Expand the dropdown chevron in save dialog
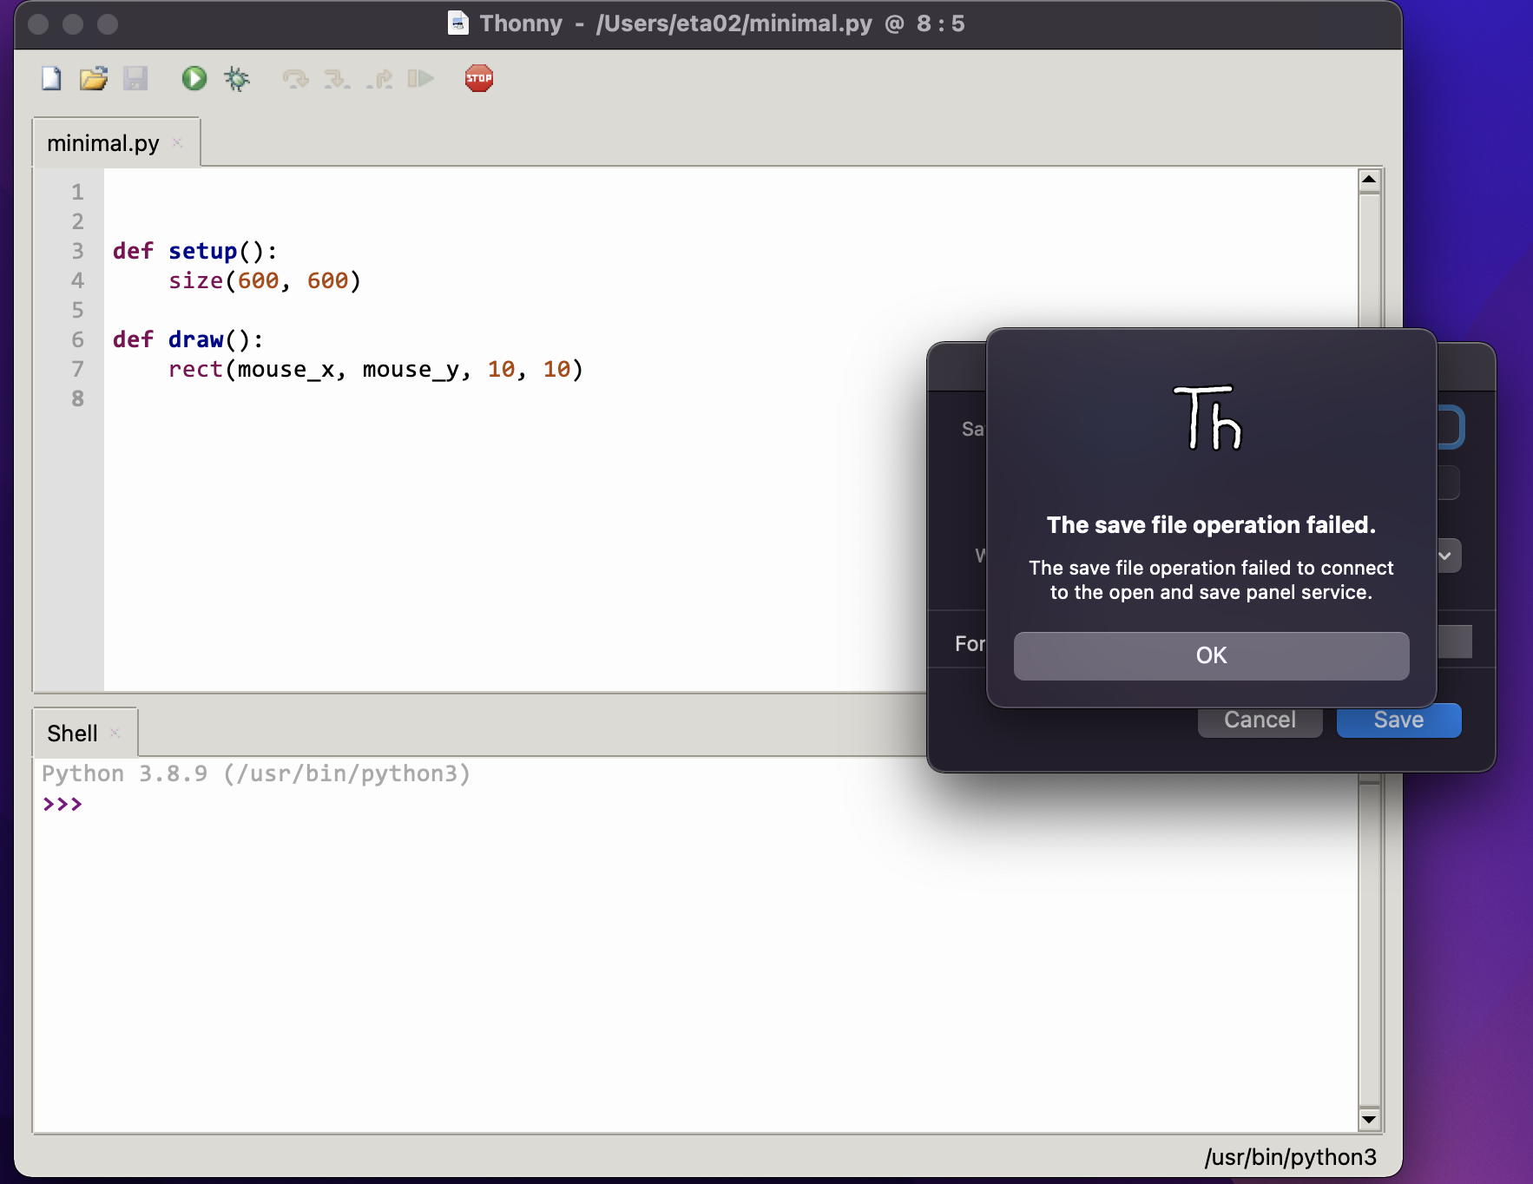 point(1446,556)
